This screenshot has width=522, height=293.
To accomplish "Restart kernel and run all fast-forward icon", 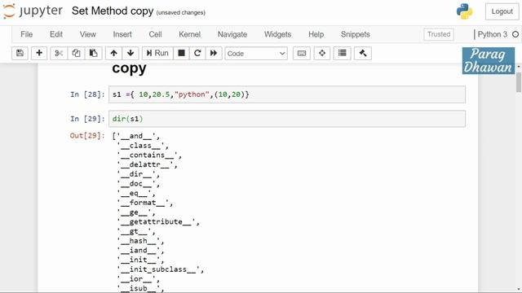I will [214, 53].
